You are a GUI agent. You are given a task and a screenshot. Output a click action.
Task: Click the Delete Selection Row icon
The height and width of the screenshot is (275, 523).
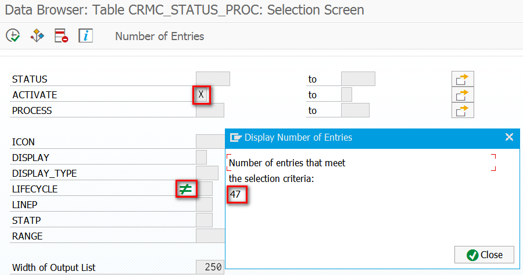point(62,35)
